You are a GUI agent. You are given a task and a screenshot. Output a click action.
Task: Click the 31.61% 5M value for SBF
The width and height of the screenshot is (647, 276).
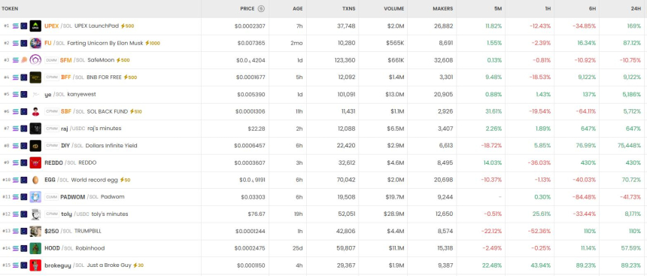pyautogui.click(x=494, y=111)
